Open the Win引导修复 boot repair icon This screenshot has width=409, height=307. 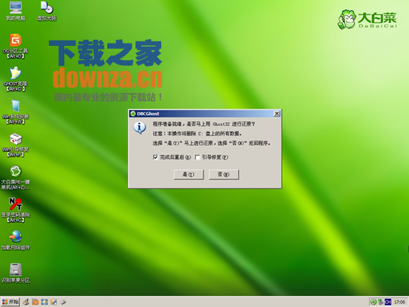tap(16, 145)
